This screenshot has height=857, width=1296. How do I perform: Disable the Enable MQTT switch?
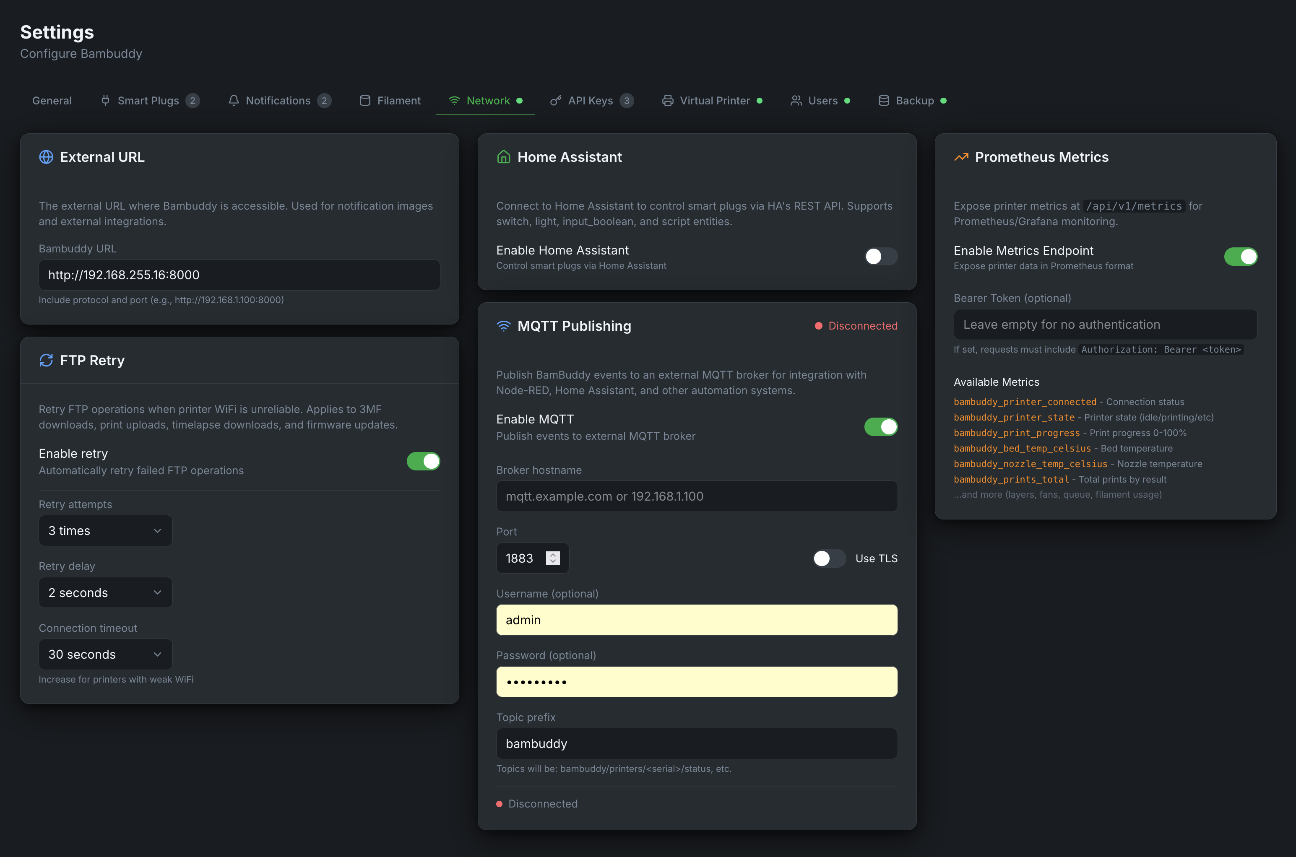click(881, 427)
